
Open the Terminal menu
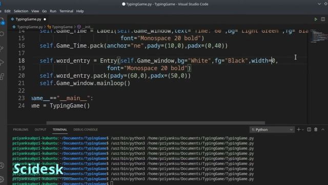(x=66, y=11)
